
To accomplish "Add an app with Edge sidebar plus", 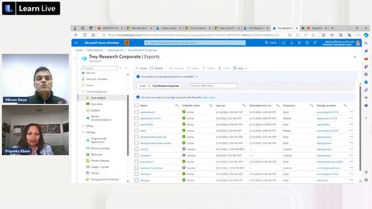I will click(366, 118).
